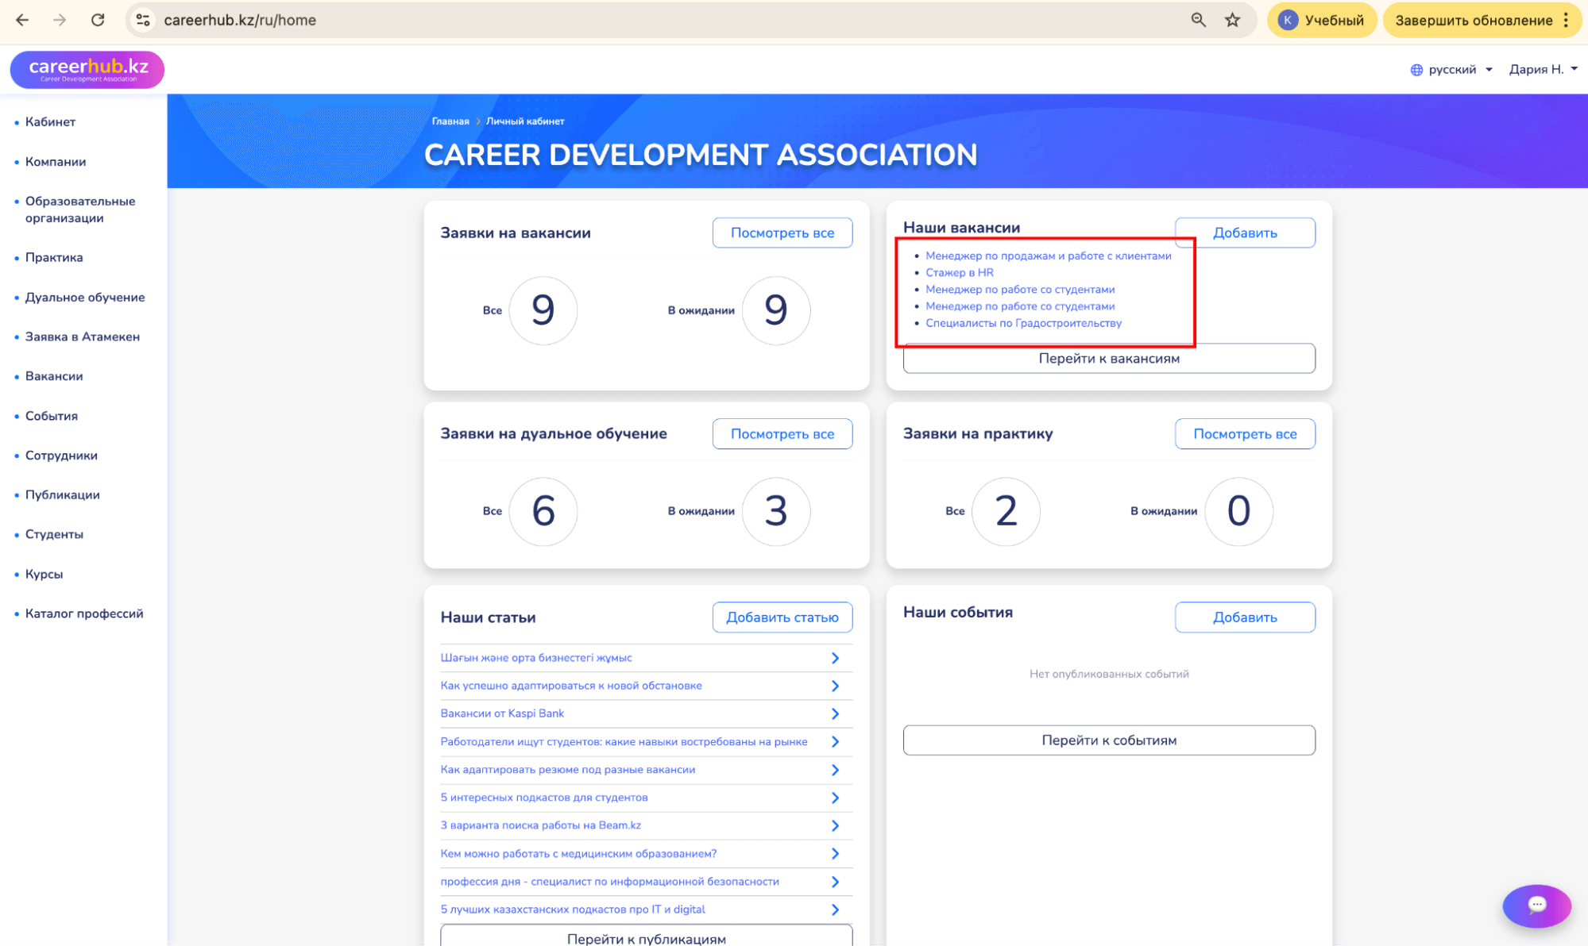Open the Стажер в HR vacancy link
Viewport: 1588px width, 946px height.
click(959, 272)
